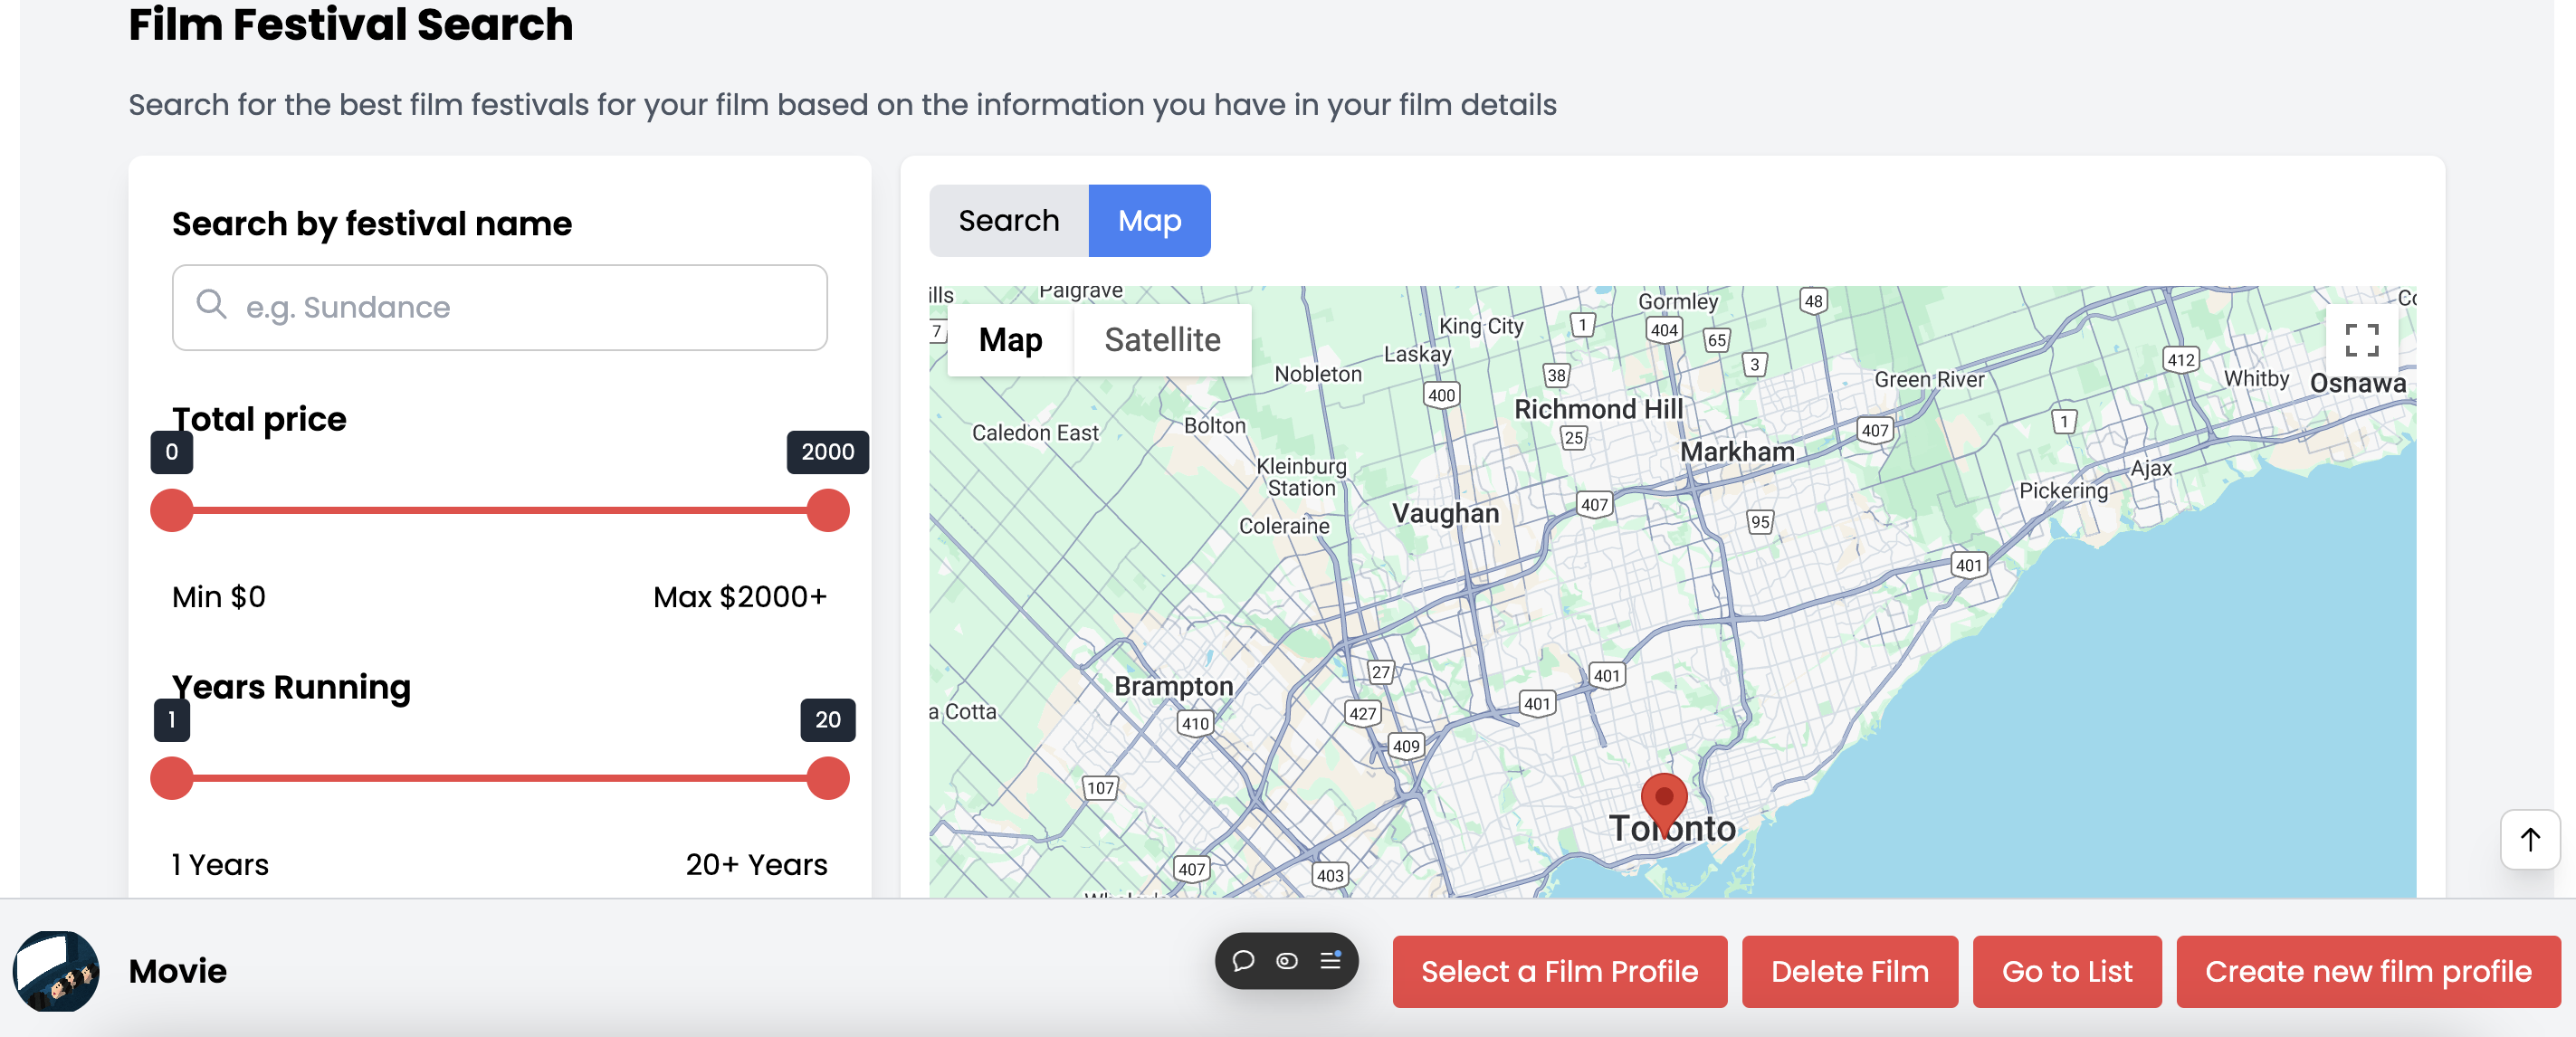Click the route 27 shield on map
The image size is (2576, 1037).
(x=1380, y=672)
